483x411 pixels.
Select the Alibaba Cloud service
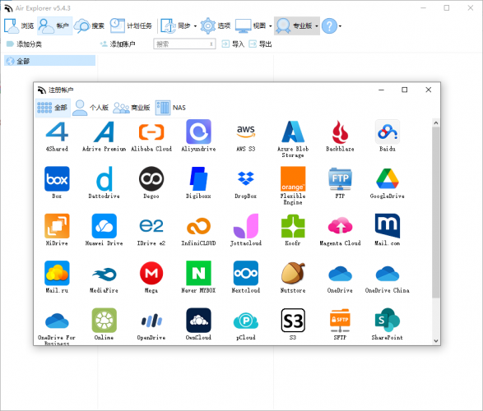click(x=151, y=132)
